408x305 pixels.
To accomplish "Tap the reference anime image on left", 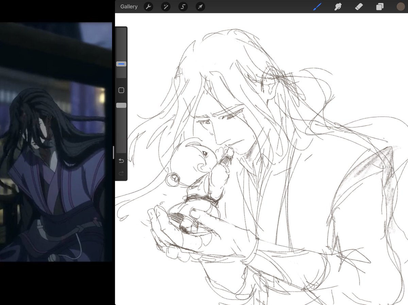I will pos(56,142).
